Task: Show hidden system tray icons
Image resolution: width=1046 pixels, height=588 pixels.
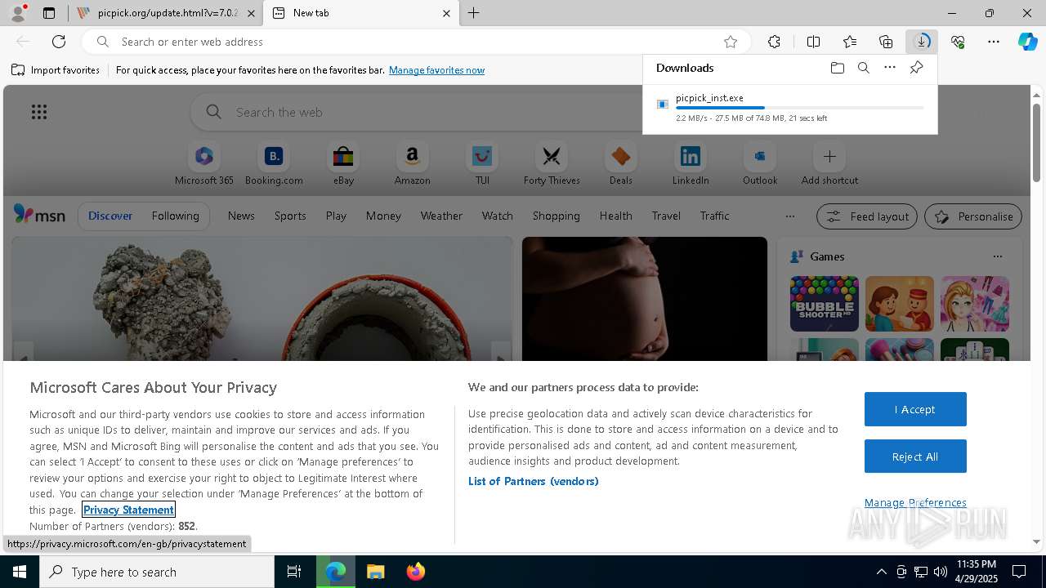Action: 881,572
